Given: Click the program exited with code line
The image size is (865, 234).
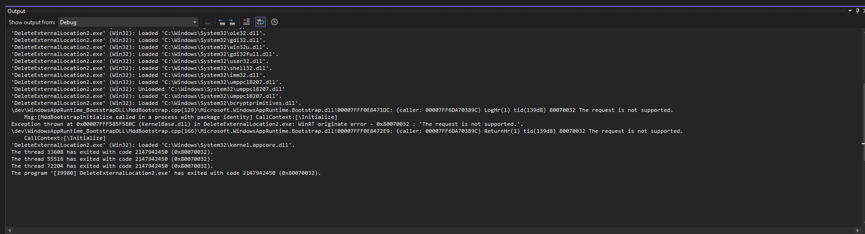Looking at the screenshot, I should (166, 173).
